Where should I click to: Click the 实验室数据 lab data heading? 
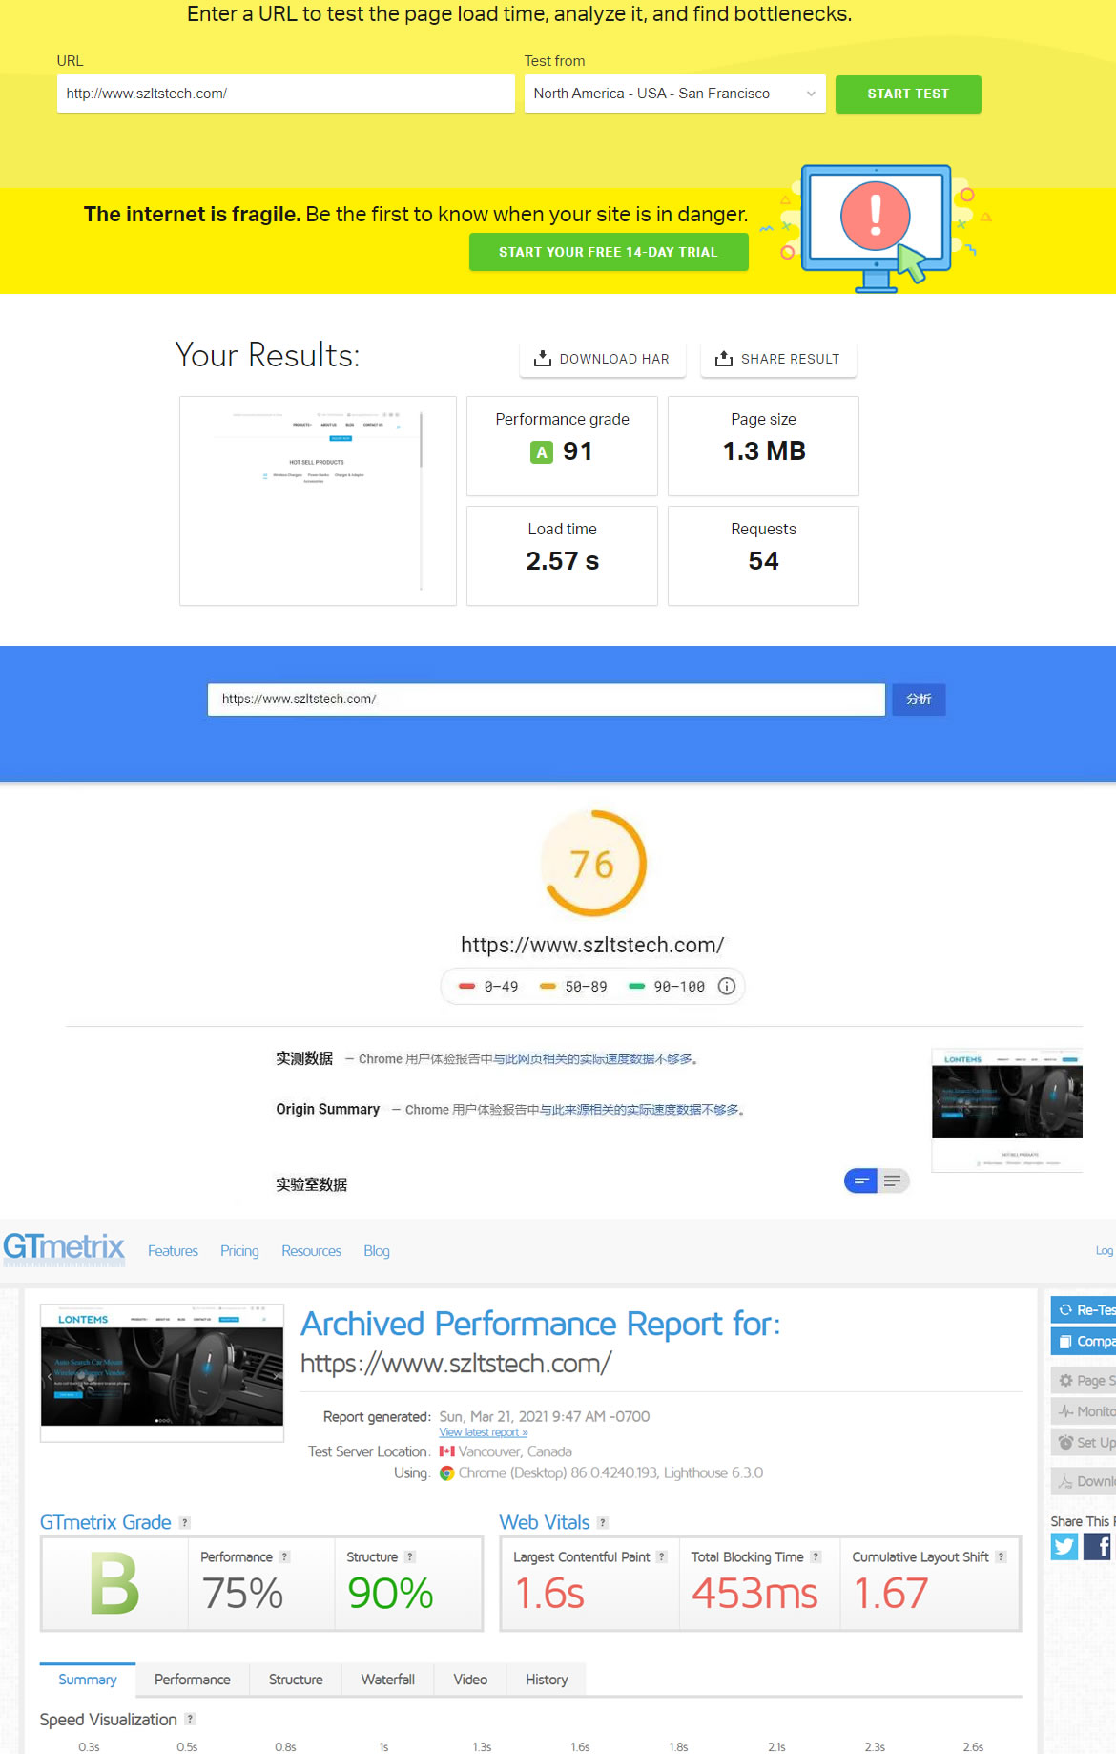(312, 1184)
